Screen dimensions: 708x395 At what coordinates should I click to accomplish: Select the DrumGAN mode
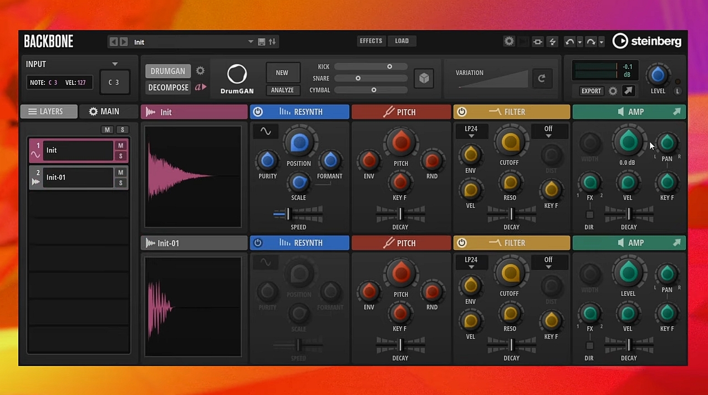pos(168,71)
